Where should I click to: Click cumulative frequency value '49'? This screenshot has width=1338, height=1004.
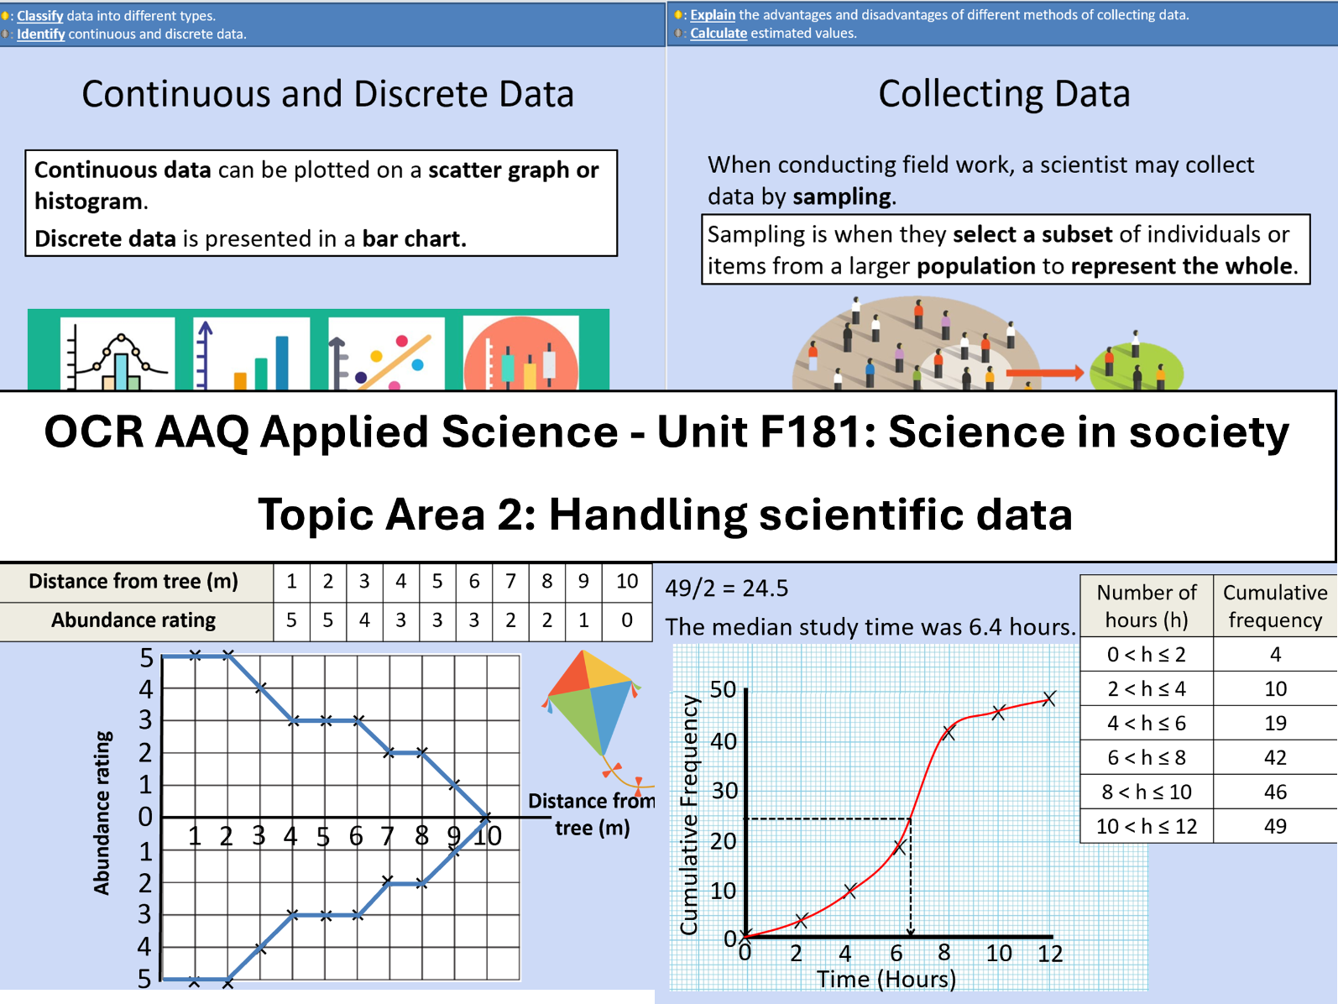[x=1275, y=827]
